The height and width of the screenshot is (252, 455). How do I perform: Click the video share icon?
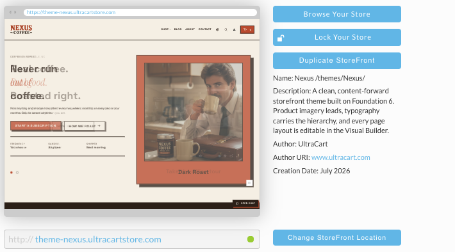231,156
